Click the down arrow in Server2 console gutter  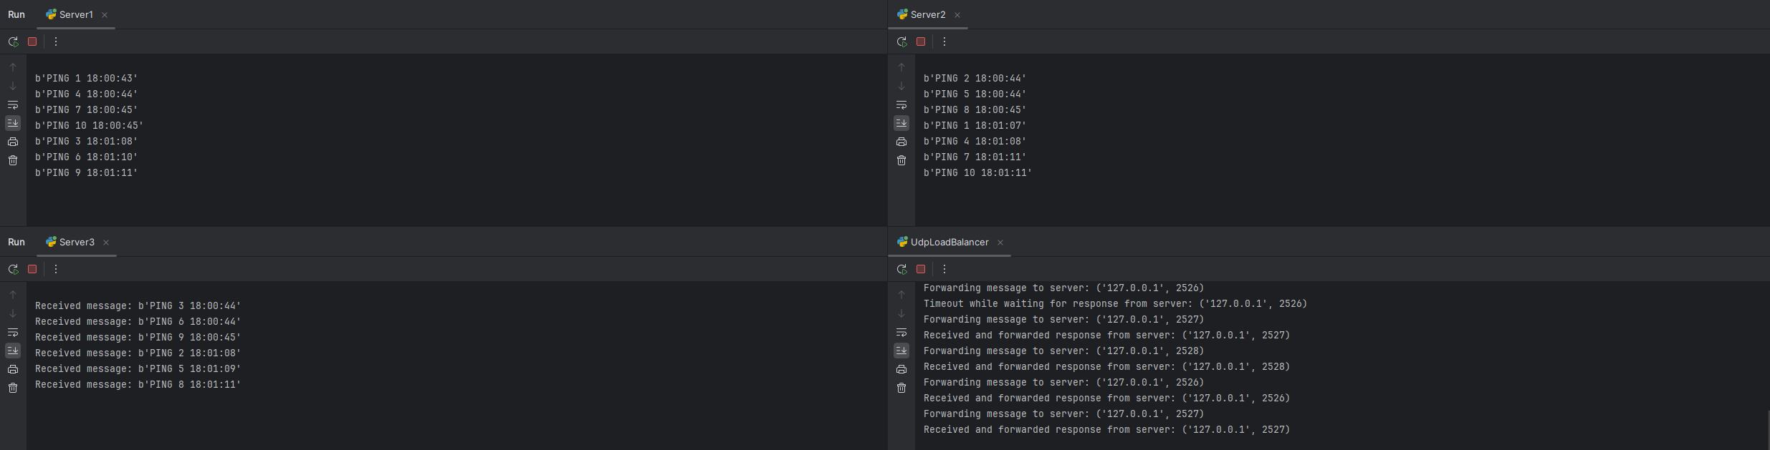(x=901, y=86)
